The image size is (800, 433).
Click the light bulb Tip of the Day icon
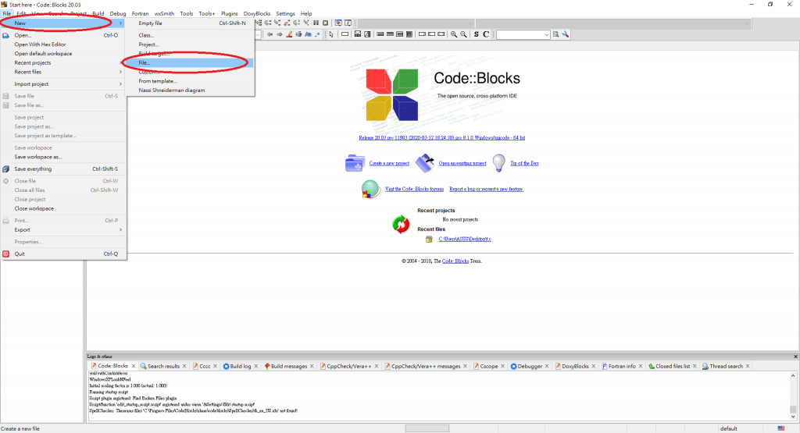coord(499,163)
